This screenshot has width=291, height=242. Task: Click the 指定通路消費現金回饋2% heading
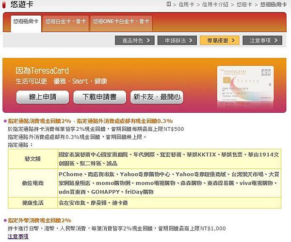(x=39, y=121)
